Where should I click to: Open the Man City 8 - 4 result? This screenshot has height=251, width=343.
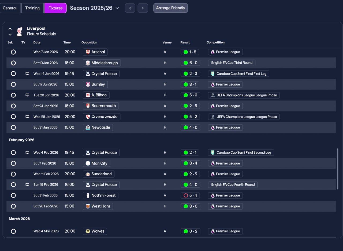(x=190, y=163)
